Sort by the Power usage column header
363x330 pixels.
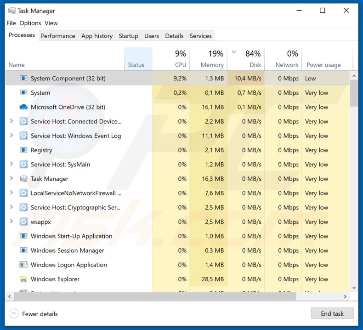327,59
